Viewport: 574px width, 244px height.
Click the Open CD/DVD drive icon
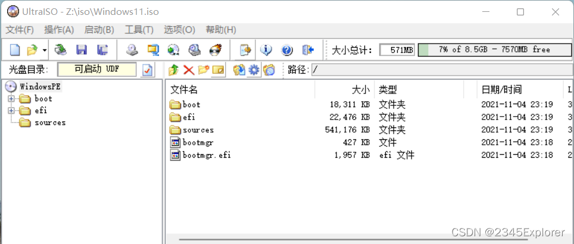[x=60, y=50]
